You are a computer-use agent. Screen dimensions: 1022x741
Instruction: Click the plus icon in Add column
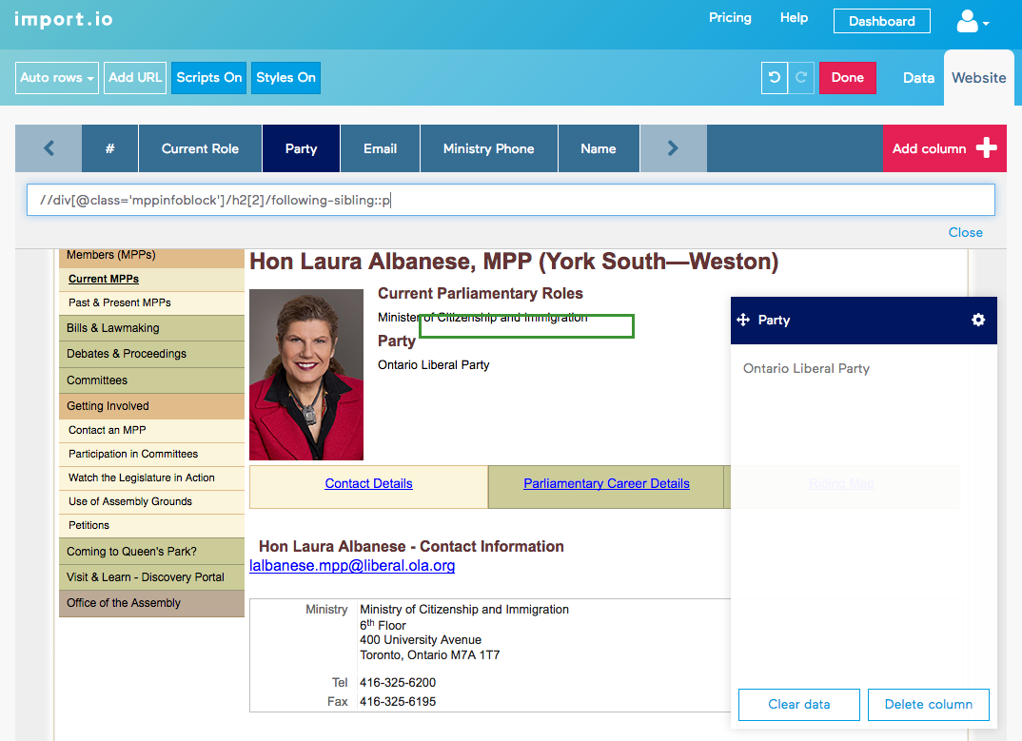[x=986, y=148]
